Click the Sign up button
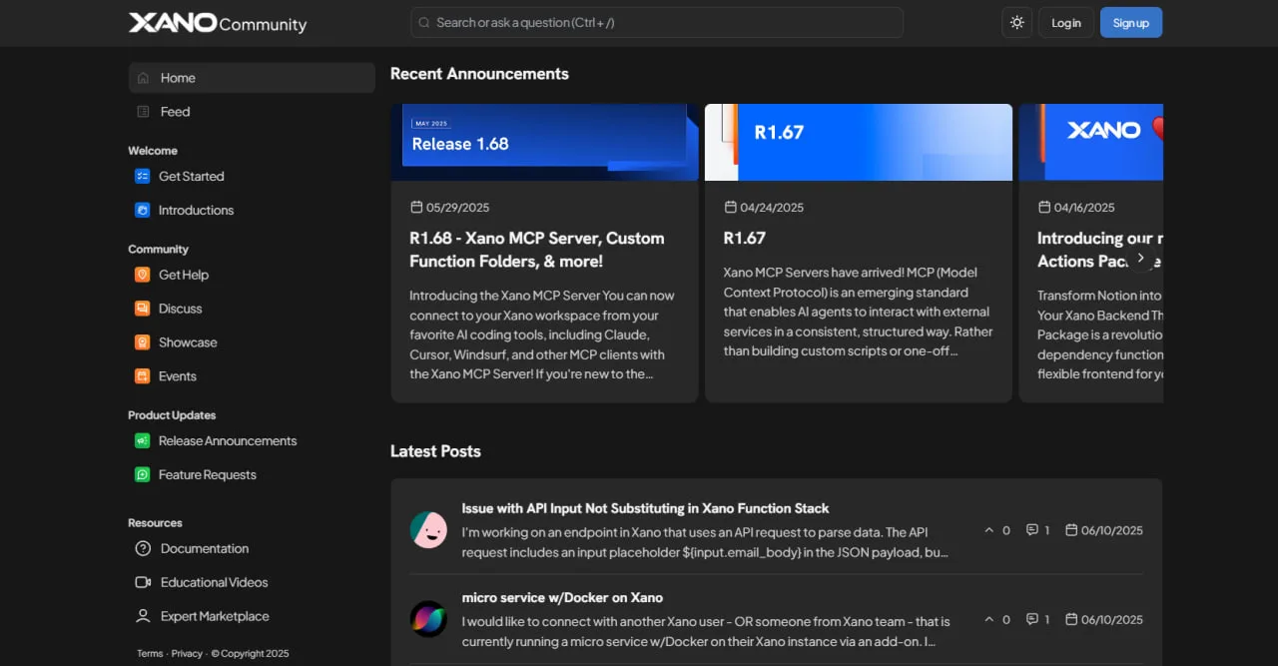The height and width of the screenshot is (666, 1278). [x=1131, y=23]
